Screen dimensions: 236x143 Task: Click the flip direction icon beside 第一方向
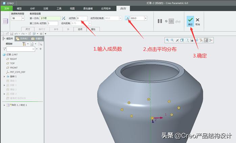click(64, 18)
